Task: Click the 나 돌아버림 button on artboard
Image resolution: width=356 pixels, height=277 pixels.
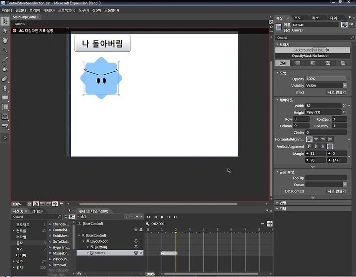Action: 102,44
